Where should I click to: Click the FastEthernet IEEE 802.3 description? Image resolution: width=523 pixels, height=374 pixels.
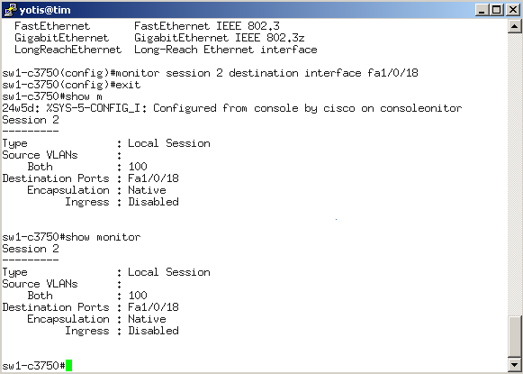207,26
